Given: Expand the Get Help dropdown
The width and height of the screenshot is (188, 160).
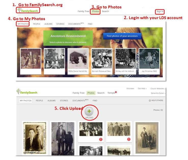Looking at the screenshot, I should click(x=142, y=88).
